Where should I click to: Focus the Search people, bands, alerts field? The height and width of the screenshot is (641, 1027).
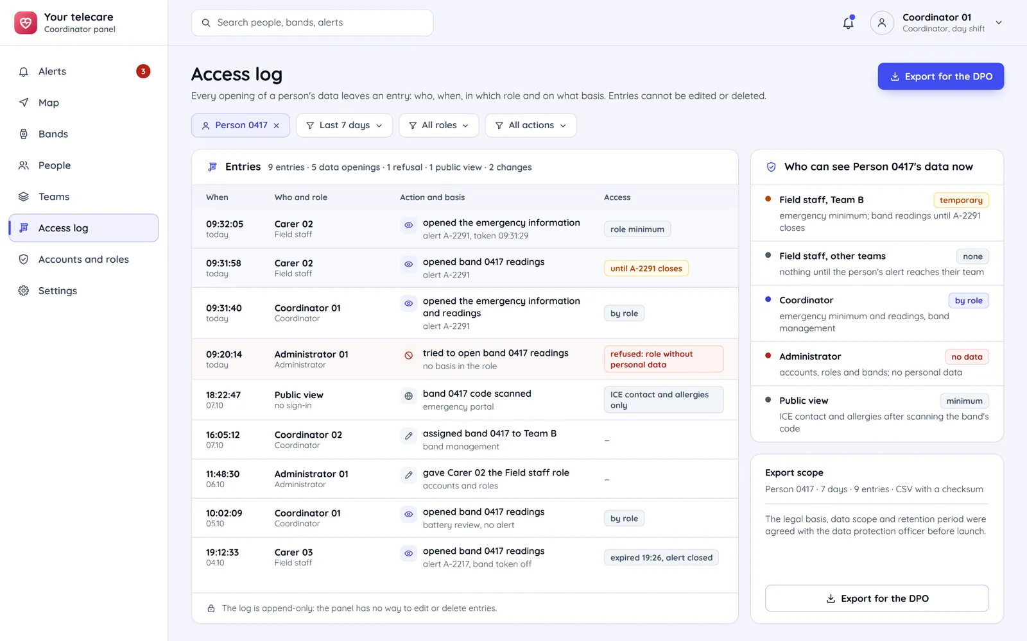312,22
